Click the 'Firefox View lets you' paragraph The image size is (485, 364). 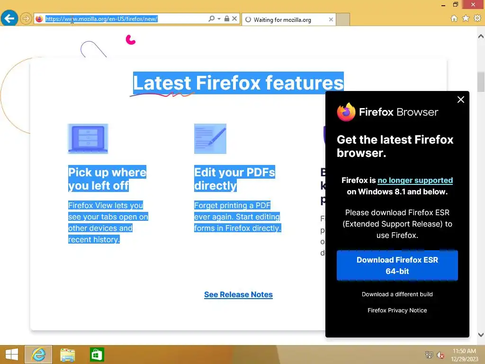[108, 222]
